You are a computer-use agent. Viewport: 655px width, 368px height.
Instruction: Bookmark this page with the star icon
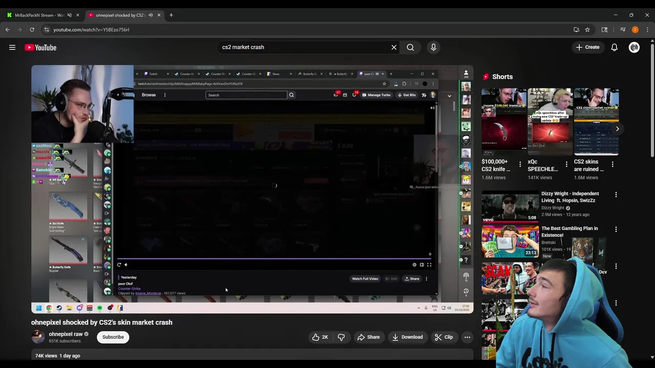coord(587,30)
